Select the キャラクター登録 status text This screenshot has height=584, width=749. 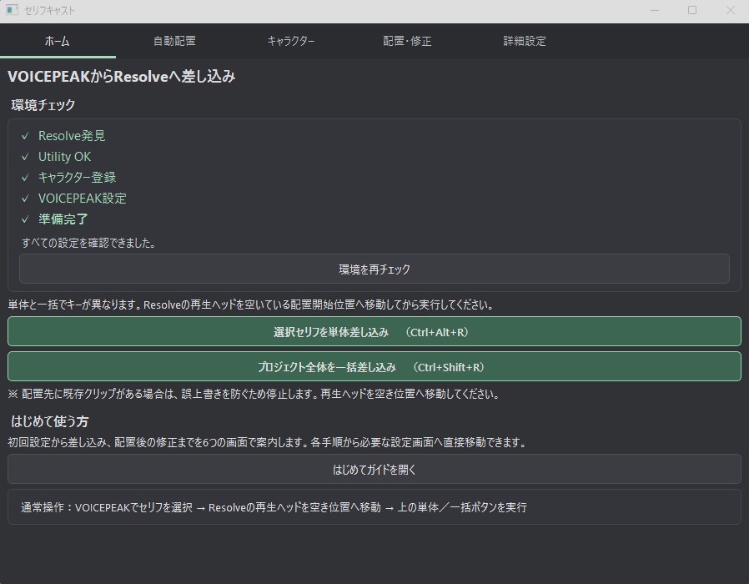77,178
